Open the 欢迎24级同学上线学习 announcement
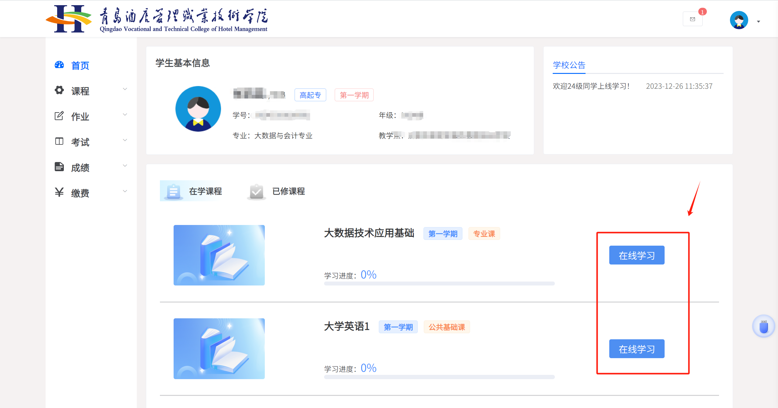Viewport: 778px width, 408px height. [x=591, y=86]
